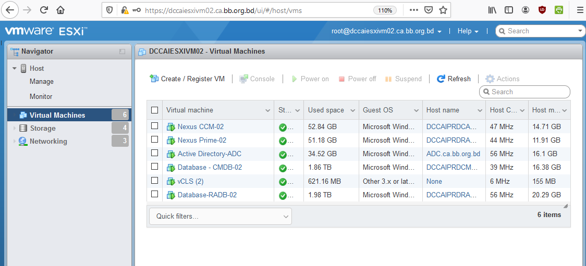586x266 pixels.
Task: Click the Console toolbar button
Action: coord(257,79)
